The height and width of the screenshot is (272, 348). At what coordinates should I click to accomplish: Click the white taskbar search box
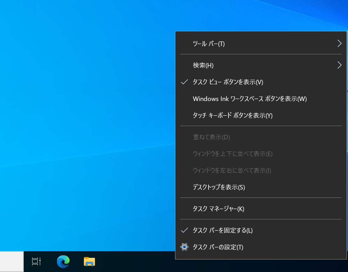(12, 262)
